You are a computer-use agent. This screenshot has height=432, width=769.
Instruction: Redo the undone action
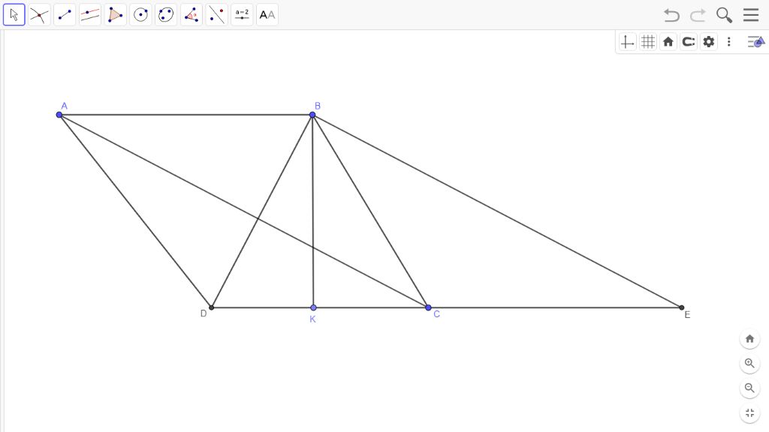(x=698, y=15)
